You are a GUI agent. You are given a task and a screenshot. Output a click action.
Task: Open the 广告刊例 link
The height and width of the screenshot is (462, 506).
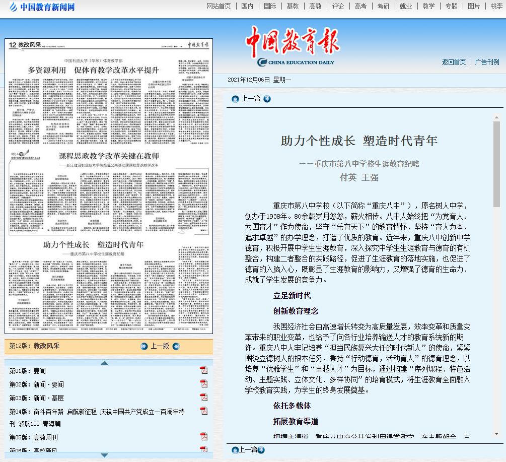[x=487, y=62]
